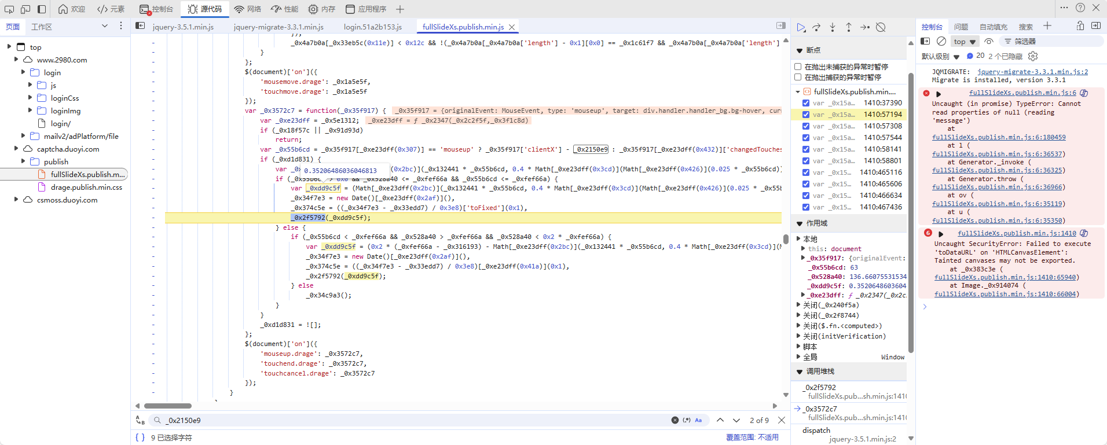The image size is (1107, 445).
Task: Expand the login folder in tree
Action: click(x=23, y=72)
